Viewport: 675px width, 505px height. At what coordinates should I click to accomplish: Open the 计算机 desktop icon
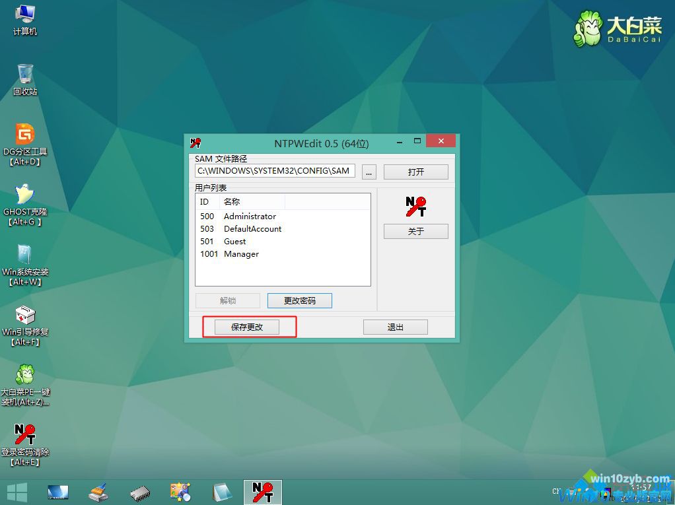[x=25, y=15]
